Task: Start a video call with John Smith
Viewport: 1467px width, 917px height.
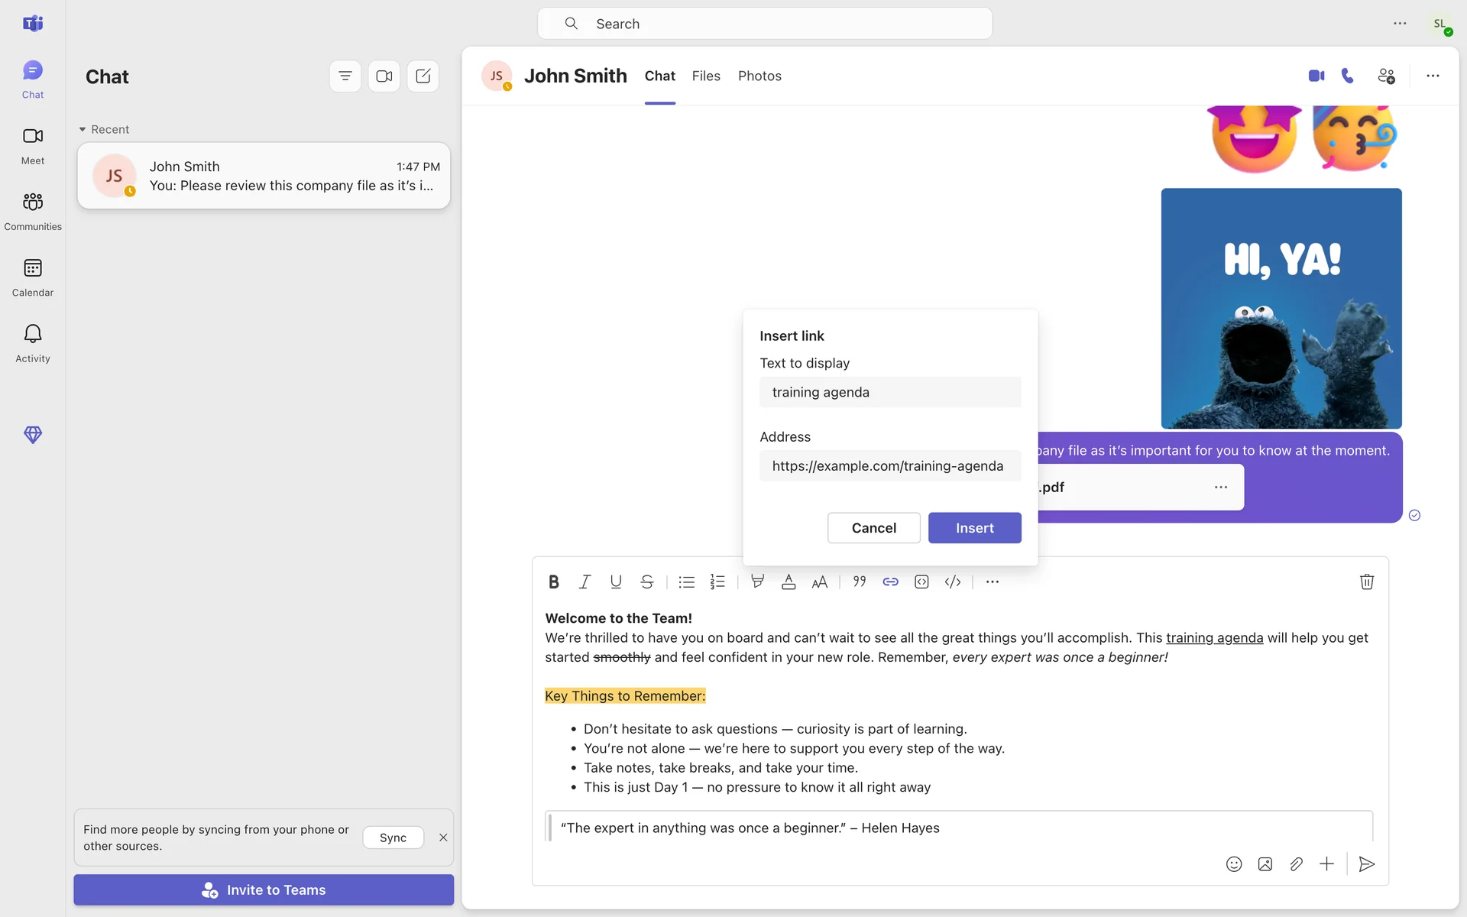Action: tap(1316, 76)
